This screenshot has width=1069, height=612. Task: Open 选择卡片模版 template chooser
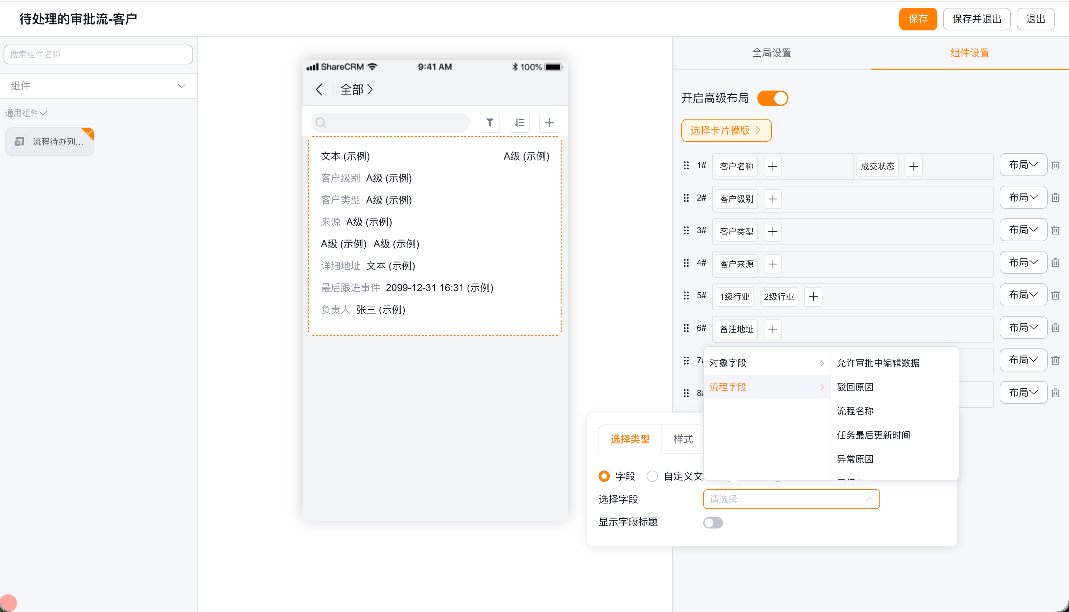(x=726, y=130)
